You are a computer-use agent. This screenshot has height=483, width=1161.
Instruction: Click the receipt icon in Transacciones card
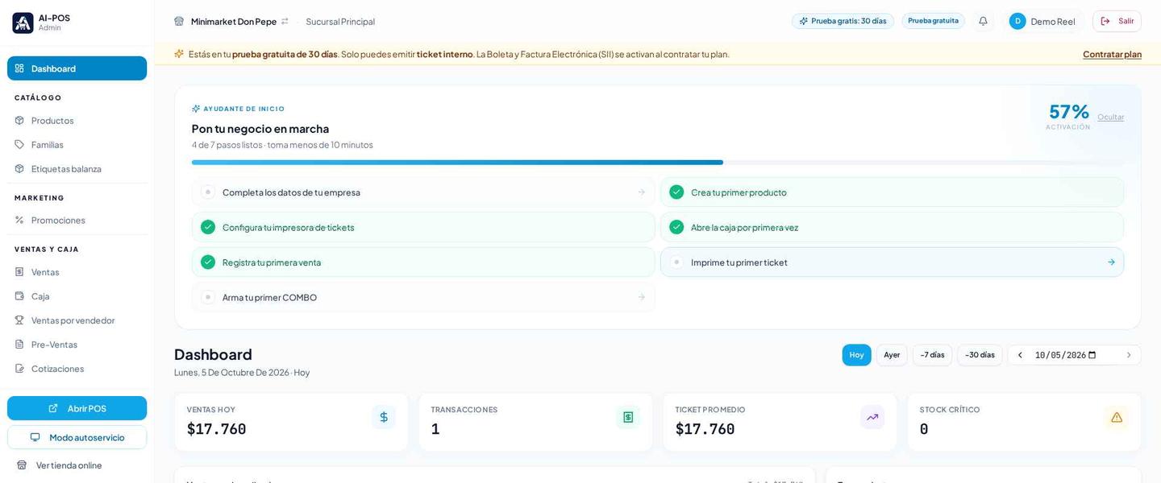coord(628,417)
